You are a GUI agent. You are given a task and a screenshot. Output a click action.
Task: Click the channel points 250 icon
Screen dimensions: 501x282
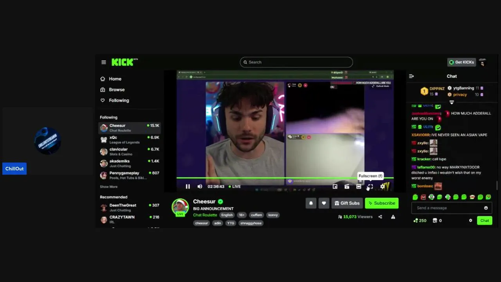click(416, 221)
